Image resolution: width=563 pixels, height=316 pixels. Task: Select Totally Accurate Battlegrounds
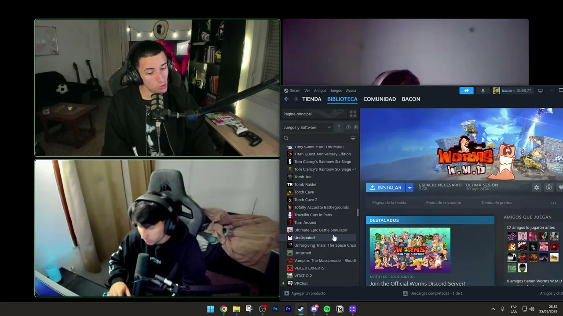click(322, 207)
